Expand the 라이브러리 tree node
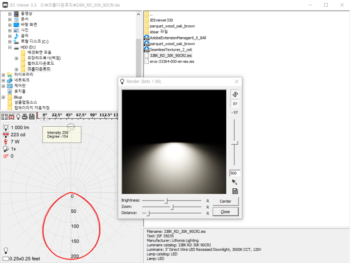Screen dimensions: 350x263 pyautogui.click(x=3, y=75)
